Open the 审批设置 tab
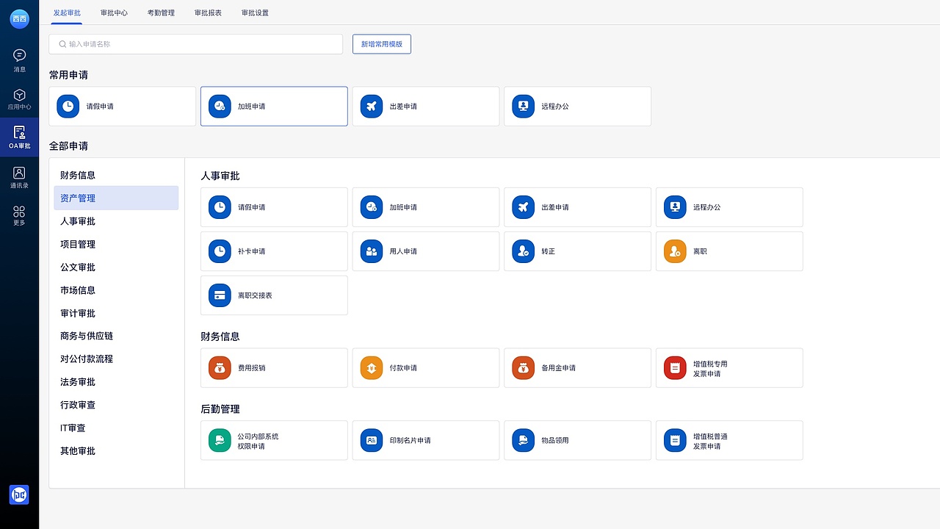The width and height of the screenshot is (940, 529). [255, 13]
